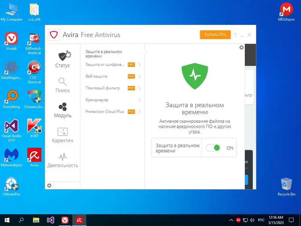Select Vivaldi desktop shortcut

[11, 41]
